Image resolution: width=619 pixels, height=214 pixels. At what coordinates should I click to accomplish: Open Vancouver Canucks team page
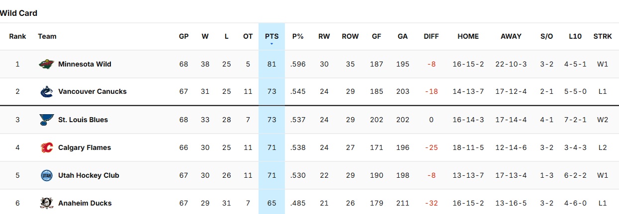click(x=92, y=92)
